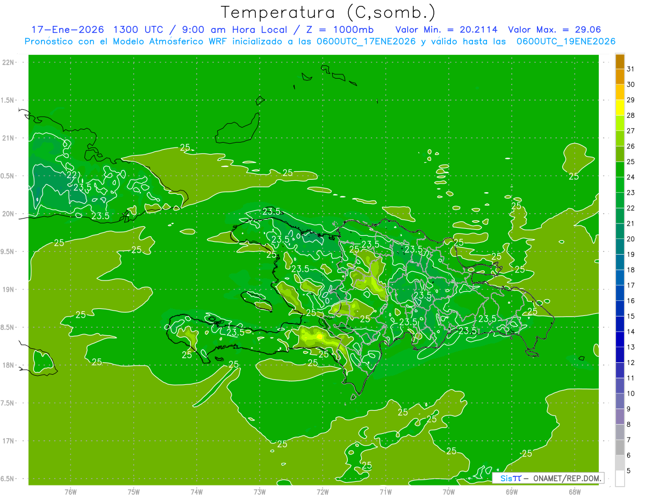Click the "22" contour label over eastern Cuba
This screenshot has height=499, width=645.
point(71,175)
